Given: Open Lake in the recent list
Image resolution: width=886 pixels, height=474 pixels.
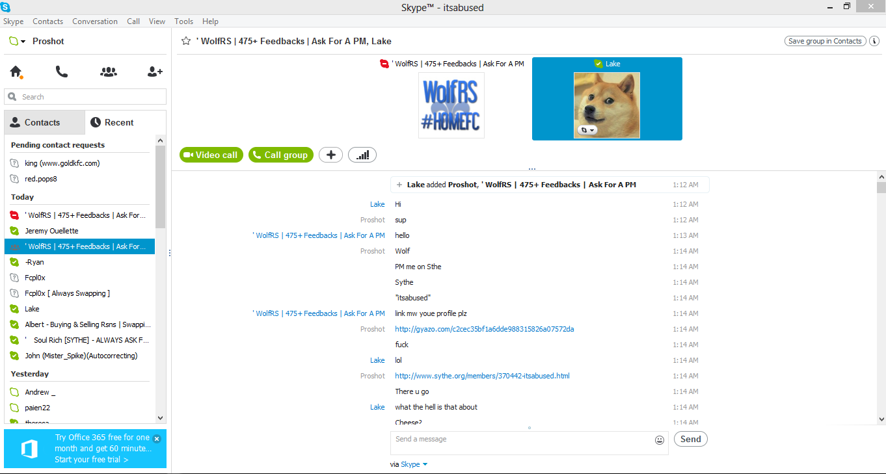Looking at the screenshot, I should tap(79, 309).
